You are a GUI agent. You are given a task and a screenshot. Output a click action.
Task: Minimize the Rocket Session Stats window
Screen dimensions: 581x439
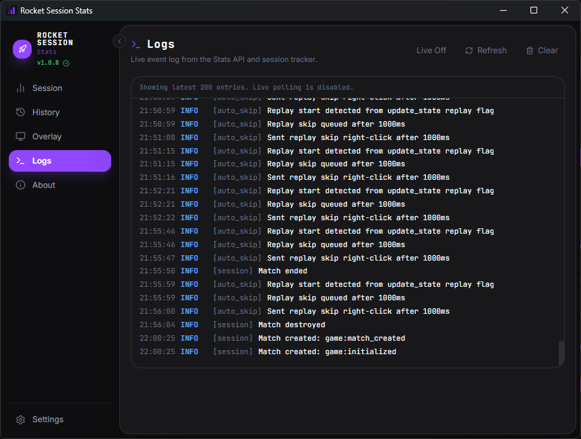click(x=503, y=10)
